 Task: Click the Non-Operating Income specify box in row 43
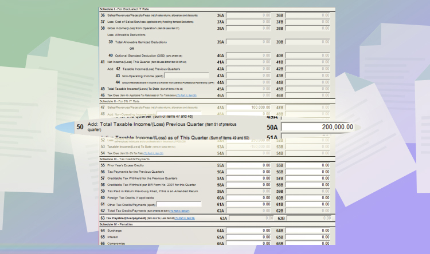[186, 76]
